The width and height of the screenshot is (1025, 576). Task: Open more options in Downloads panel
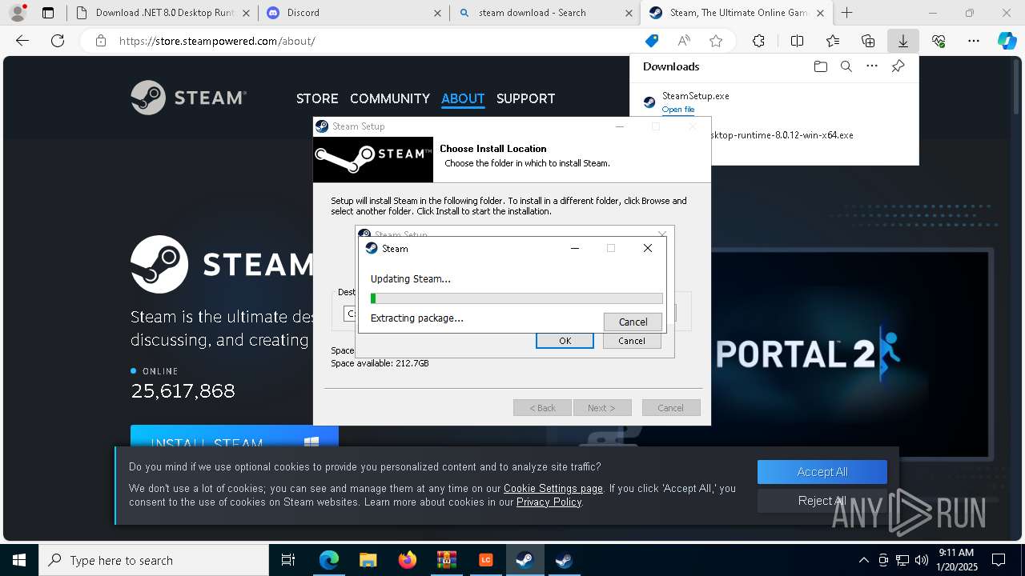(872, 66)
